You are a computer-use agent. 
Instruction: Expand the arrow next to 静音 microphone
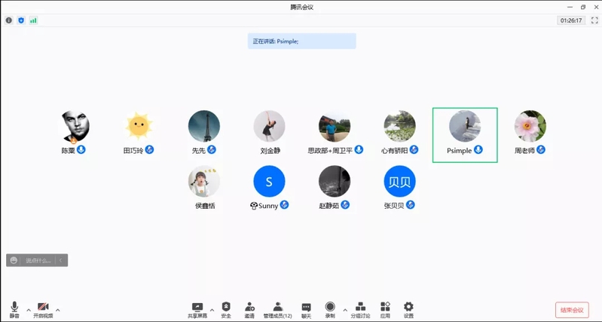tap(29, 310)
